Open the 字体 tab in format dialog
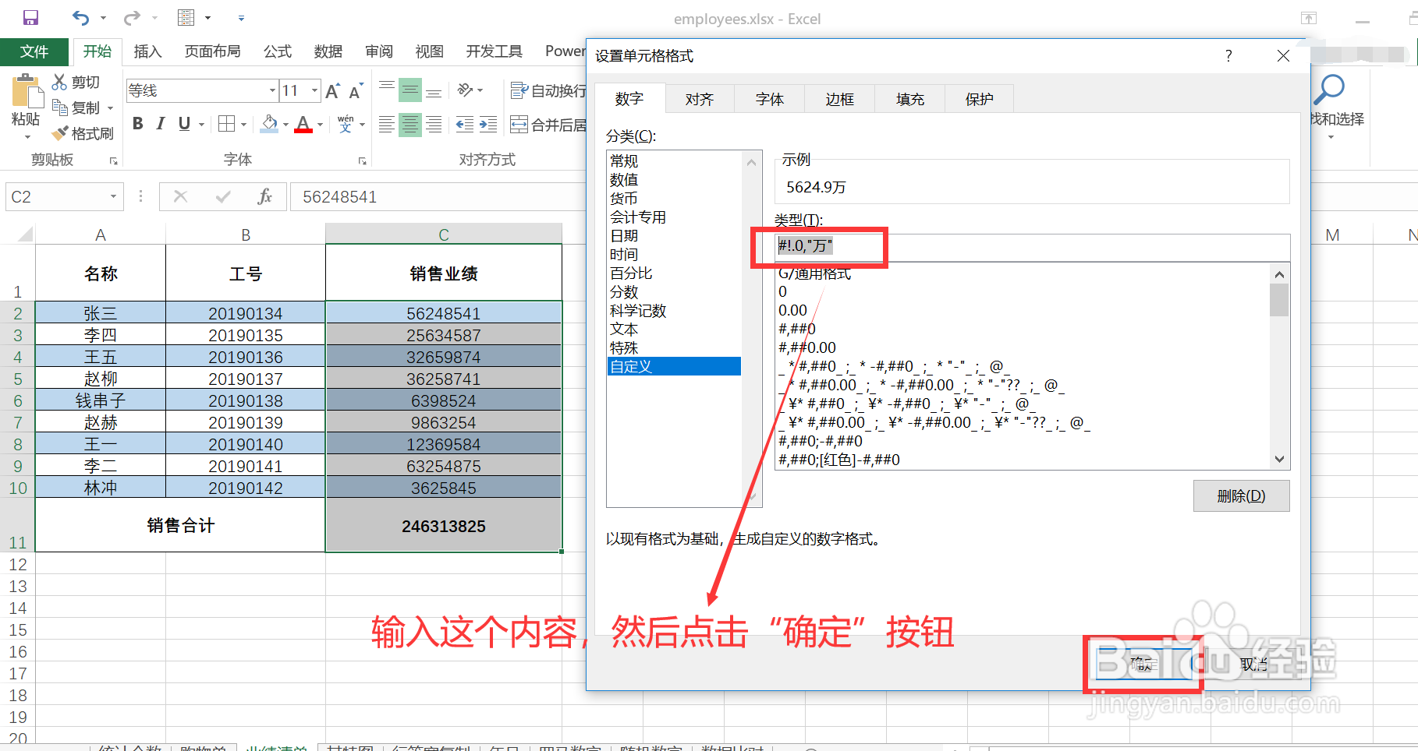This screenshot has width=1418, height=751. pos(770,99)
